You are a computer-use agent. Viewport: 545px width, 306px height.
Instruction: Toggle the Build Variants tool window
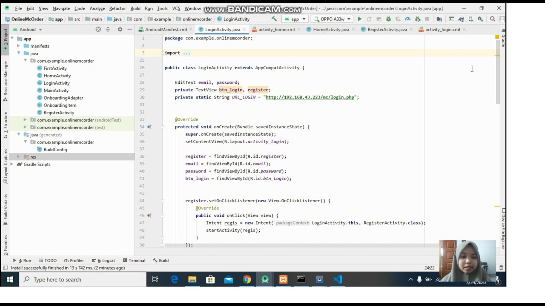[5, 209]
